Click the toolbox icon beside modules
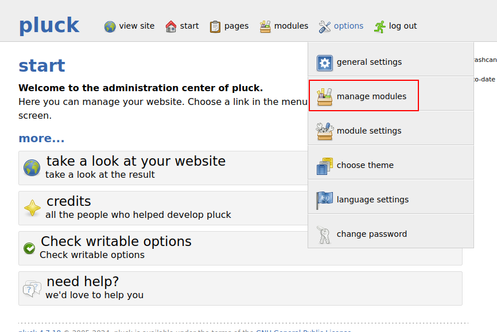This screenshot has height=332, width=497. point(265,26)
